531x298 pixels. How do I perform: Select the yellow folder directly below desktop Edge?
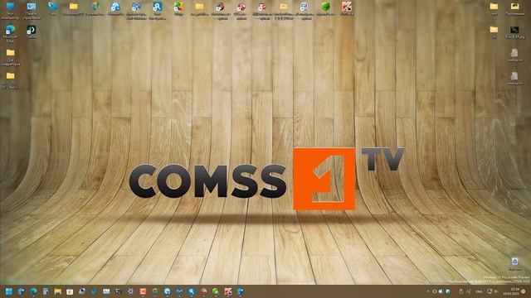pos(10,53)
